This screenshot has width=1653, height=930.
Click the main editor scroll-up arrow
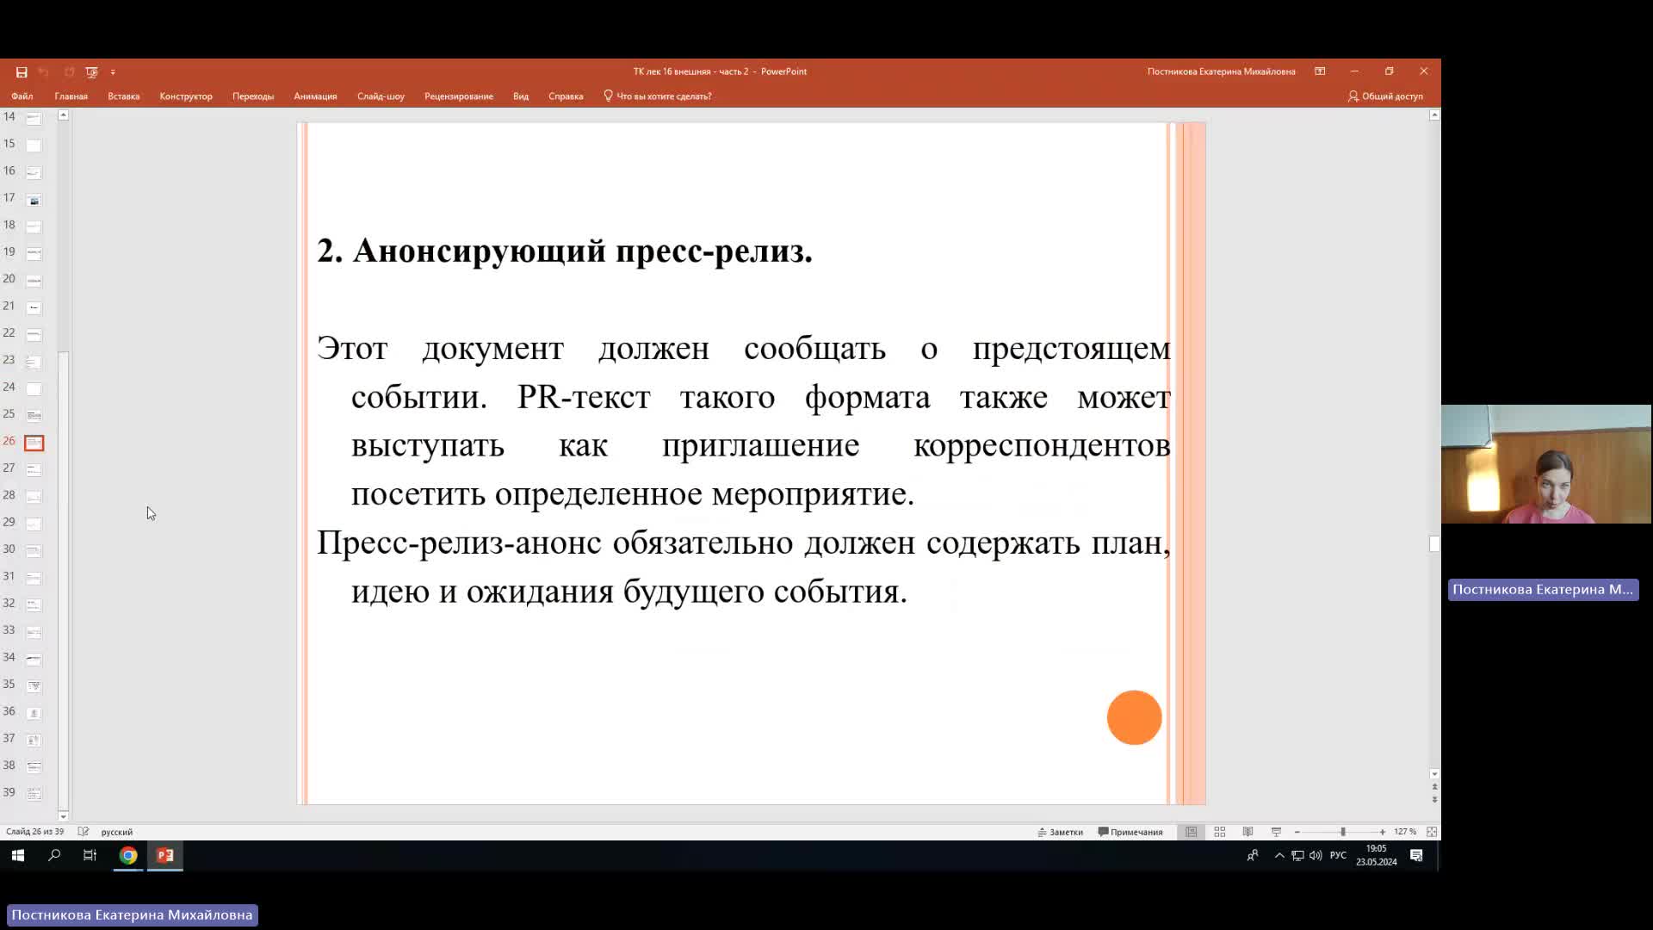(1434, 115)
